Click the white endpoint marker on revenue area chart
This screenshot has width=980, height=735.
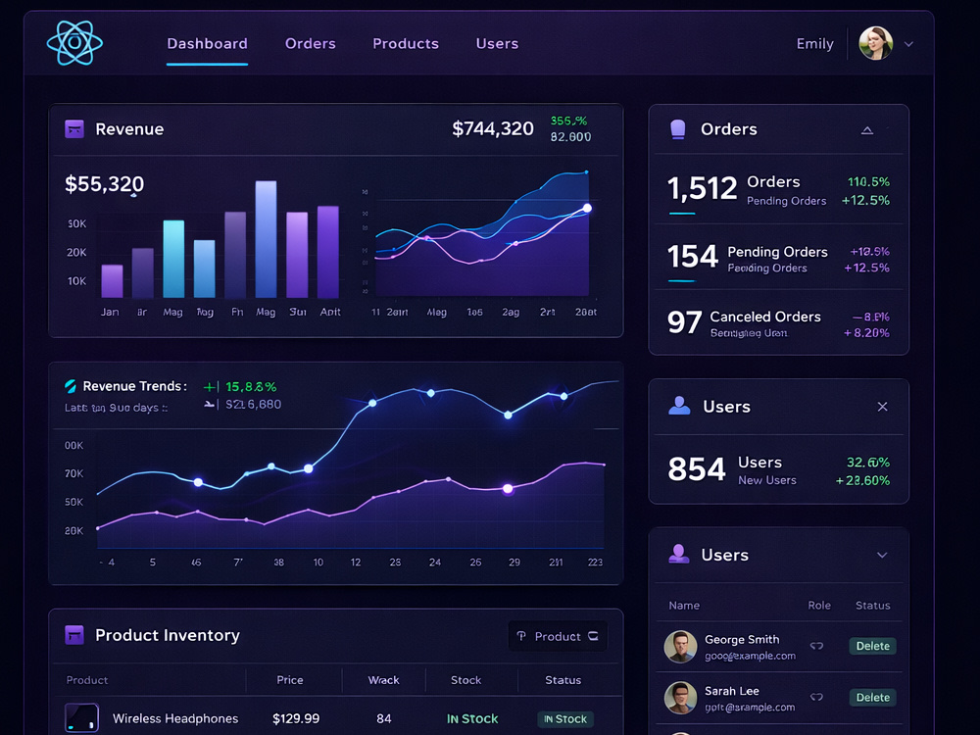[x=587, y=208]
